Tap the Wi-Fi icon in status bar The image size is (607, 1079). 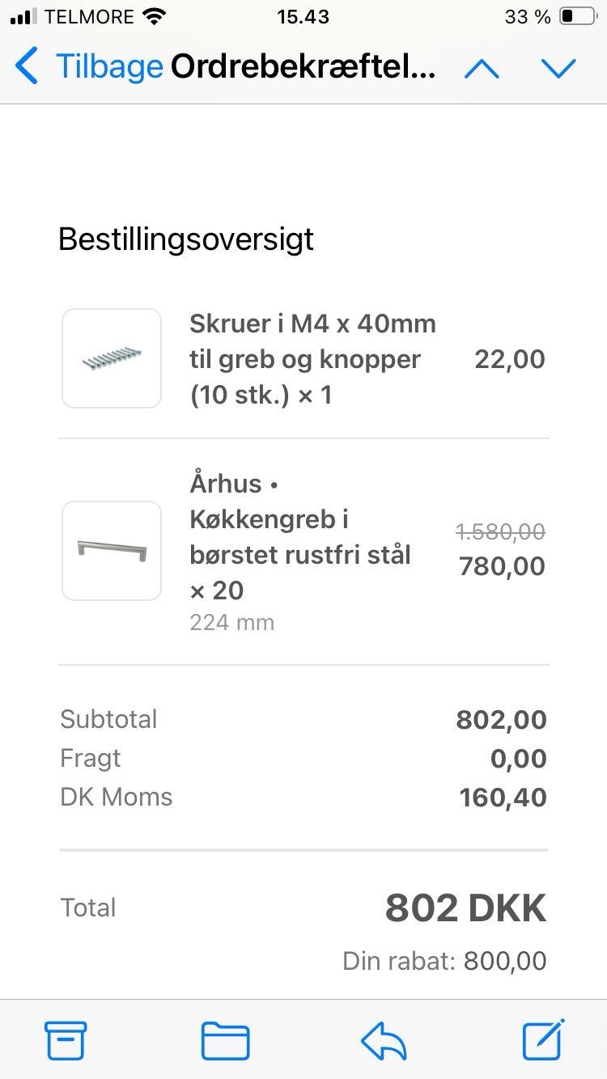153,16
